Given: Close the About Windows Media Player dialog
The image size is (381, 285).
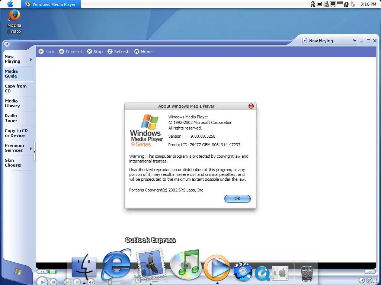Looking at the screenshot, I should coord(251,106).
